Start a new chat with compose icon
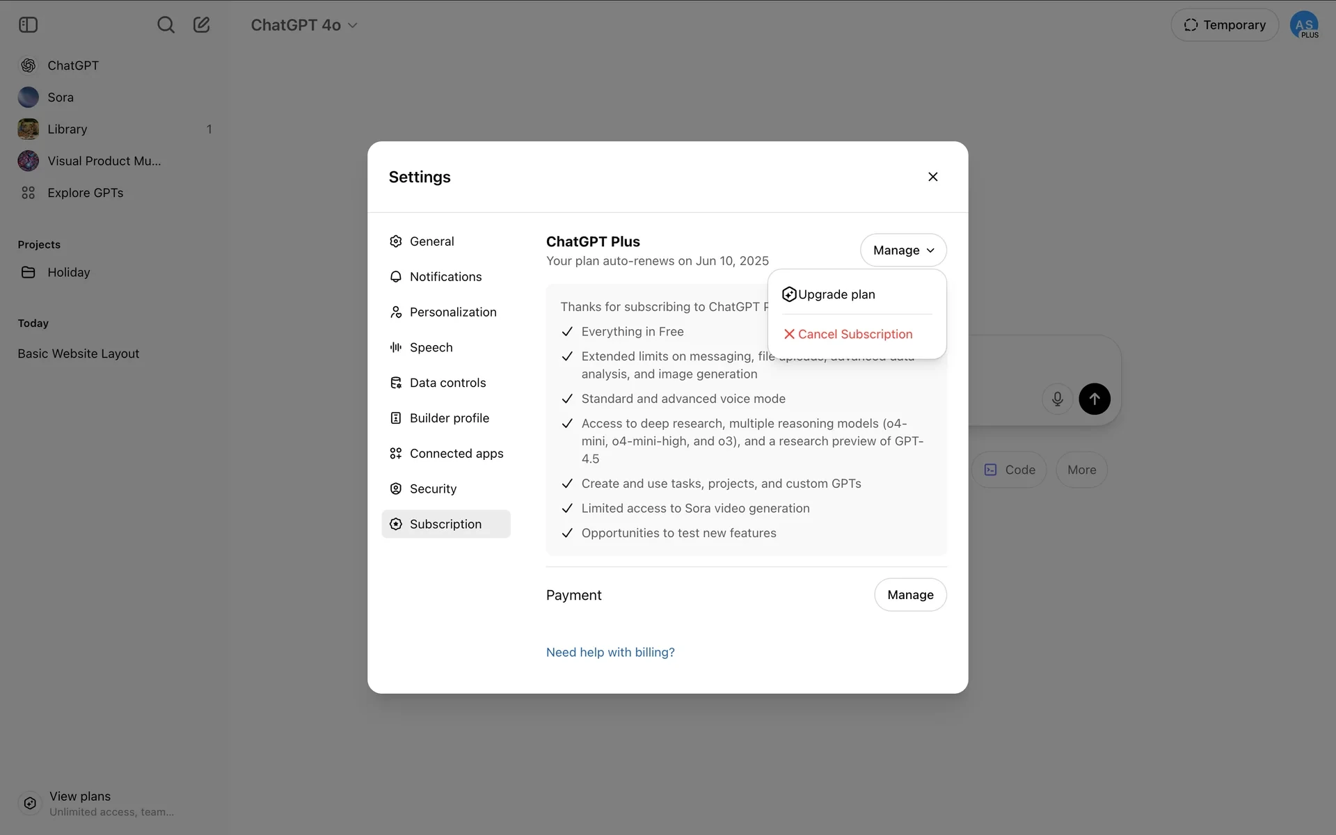1336x835 pixels. [202, 25]
